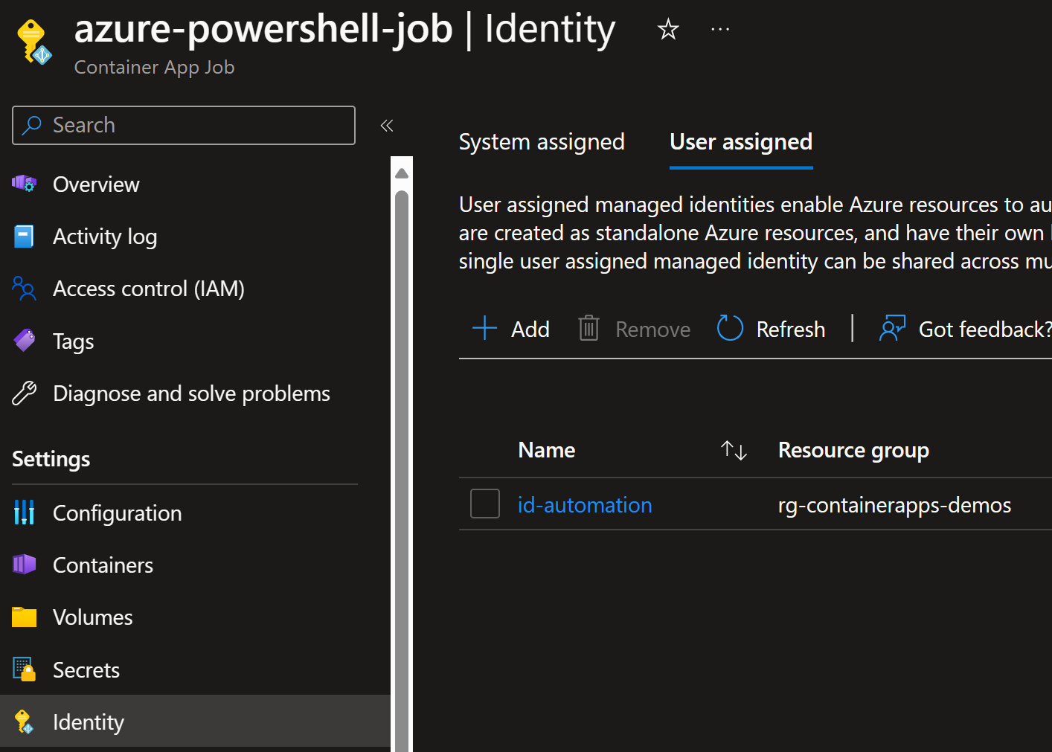The height and width of the screenshot is (752, 1052).
Task: Click sidebar scrollbar up arrow
Action: coord(402,173)
